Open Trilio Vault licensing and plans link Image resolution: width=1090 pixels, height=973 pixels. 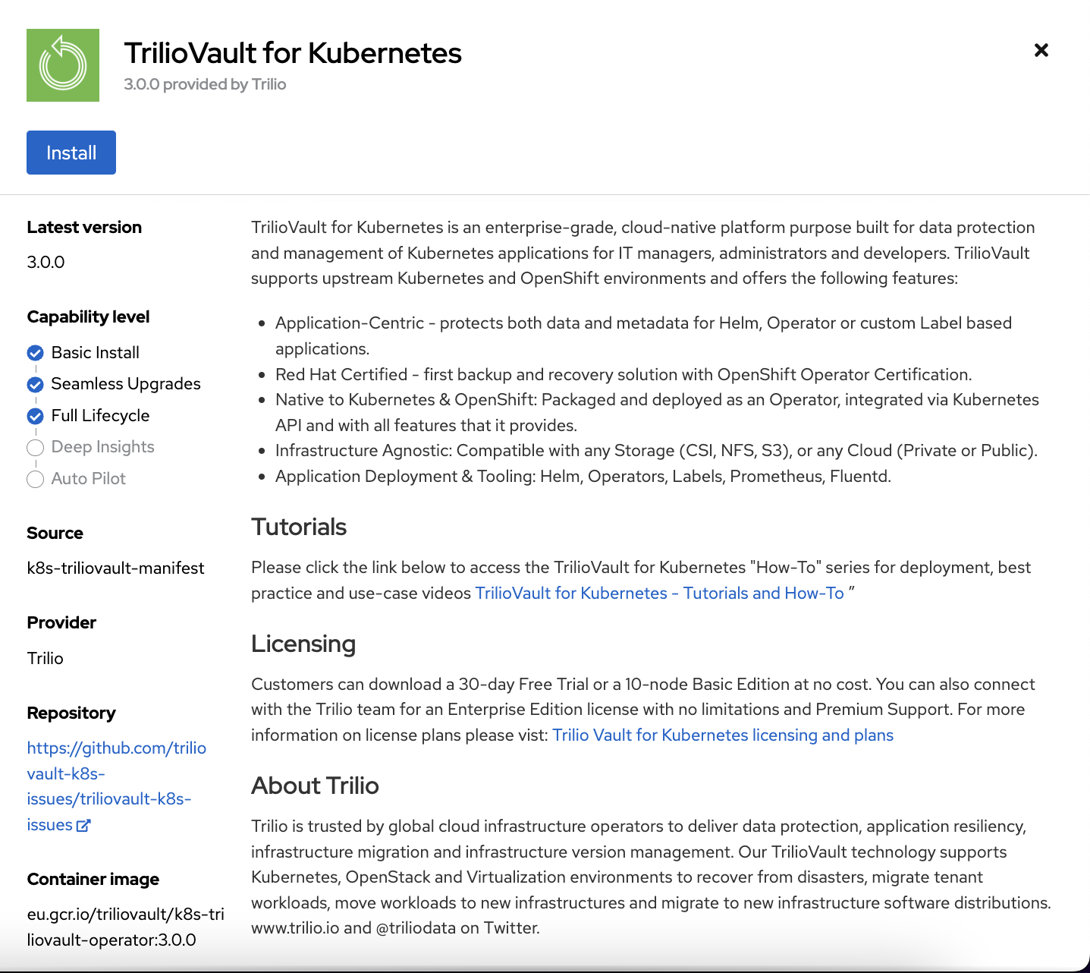point(722,735)
